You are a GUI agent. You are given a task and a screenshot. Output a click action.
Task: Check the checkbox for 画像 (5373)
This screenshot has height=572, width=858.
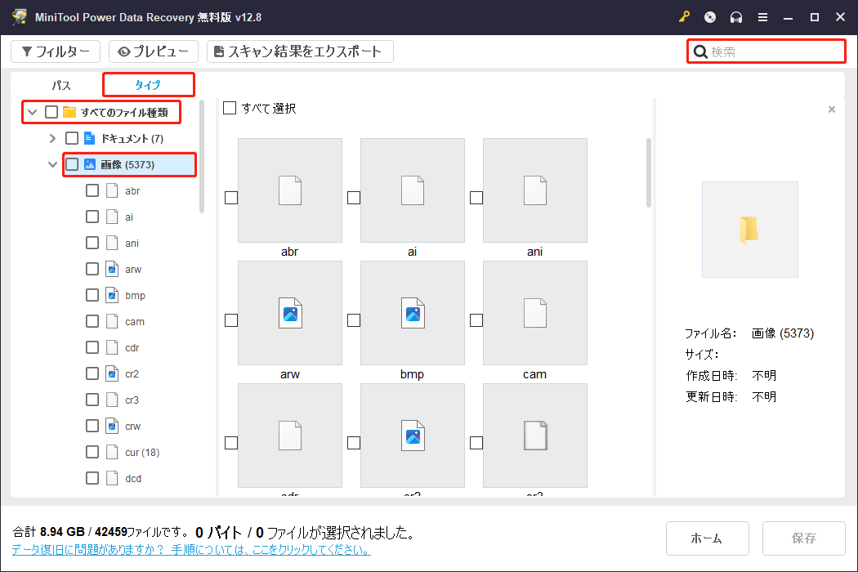click(72, 163)
